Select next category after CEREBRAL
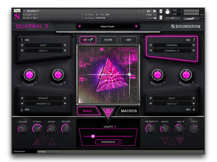 (x=194, y=45)
